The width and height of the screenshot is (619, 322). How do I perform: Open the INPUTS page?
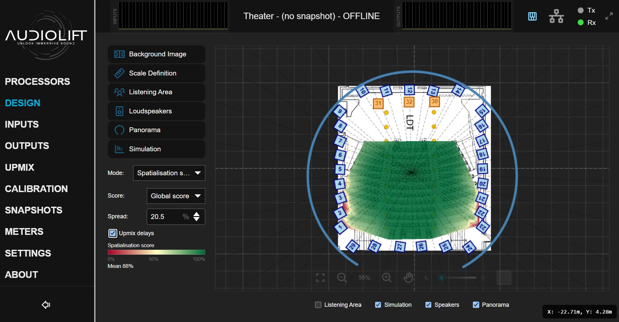tap(22, 124)
